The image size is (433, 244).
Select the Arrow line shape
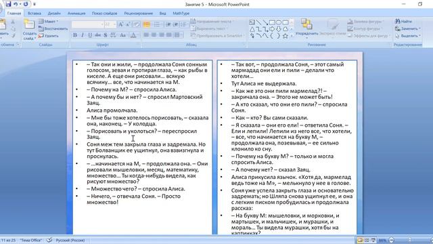pyautogui.click(x=265, y=22)
